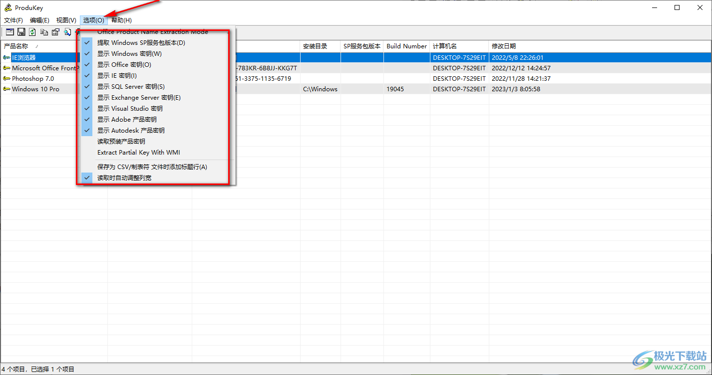Click the Select Source toolbar icon
712x375 pixels.
click(9, 32)
